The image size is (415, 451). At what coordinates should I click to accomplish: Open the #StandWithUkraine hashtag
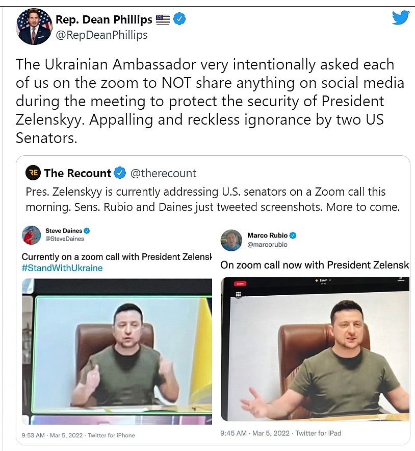coord(62,268)
